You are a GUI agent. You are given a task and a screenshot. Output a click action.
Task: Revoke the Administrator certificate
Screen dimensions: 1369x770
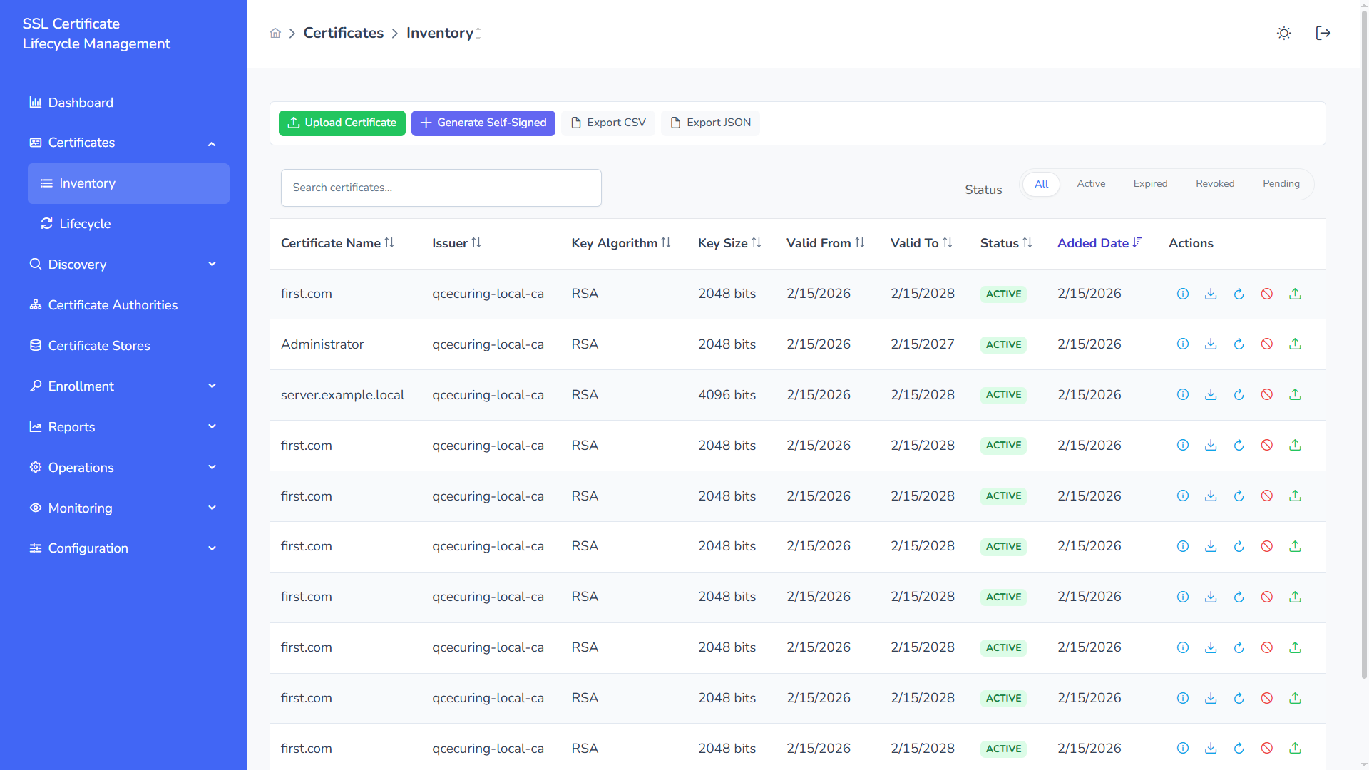click(1267, 344)
